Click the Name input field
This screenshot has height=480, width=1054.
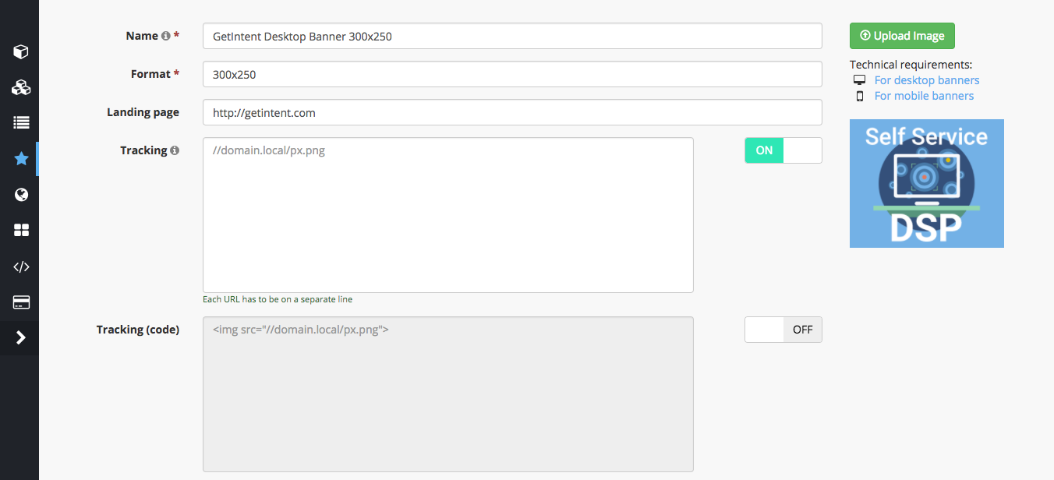[511, 36]
